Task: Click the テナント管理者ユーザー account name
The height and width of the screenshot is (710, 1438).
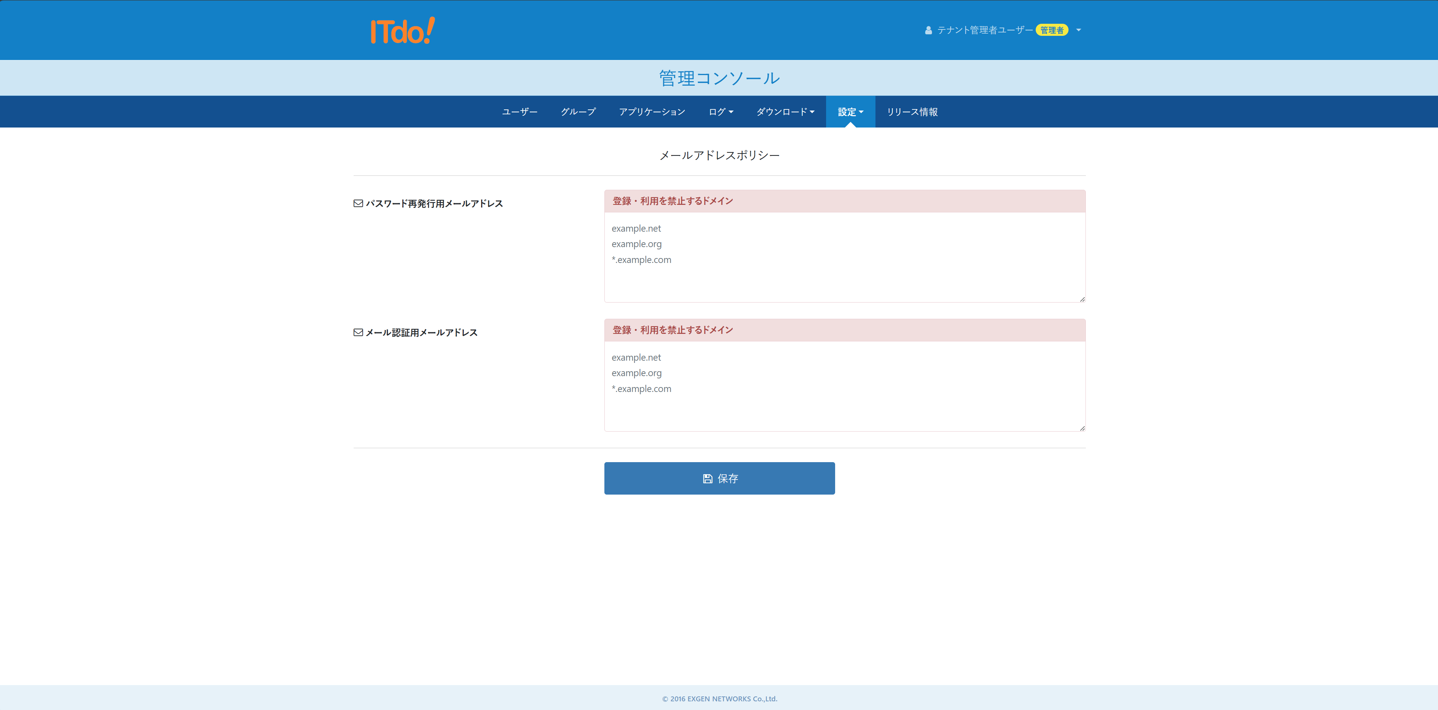Action: tap(984, 30)
